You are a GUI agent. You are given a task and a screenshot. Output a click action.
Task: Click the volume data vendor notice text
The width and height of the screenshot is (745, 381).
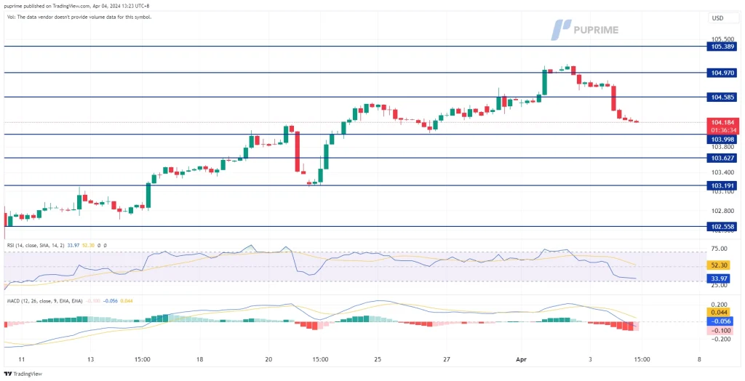(79, 17)
